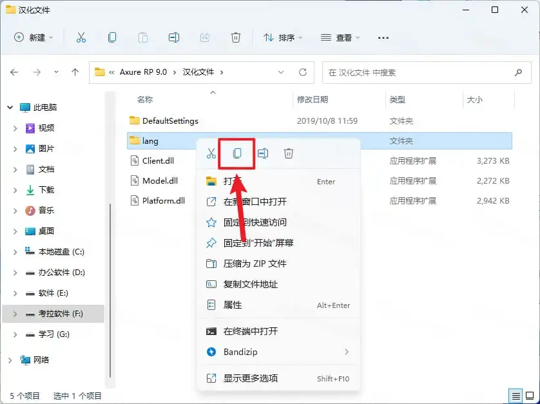
Task: Select 固定到快速访问 in the context menu
Action: (x=278, y=222)
